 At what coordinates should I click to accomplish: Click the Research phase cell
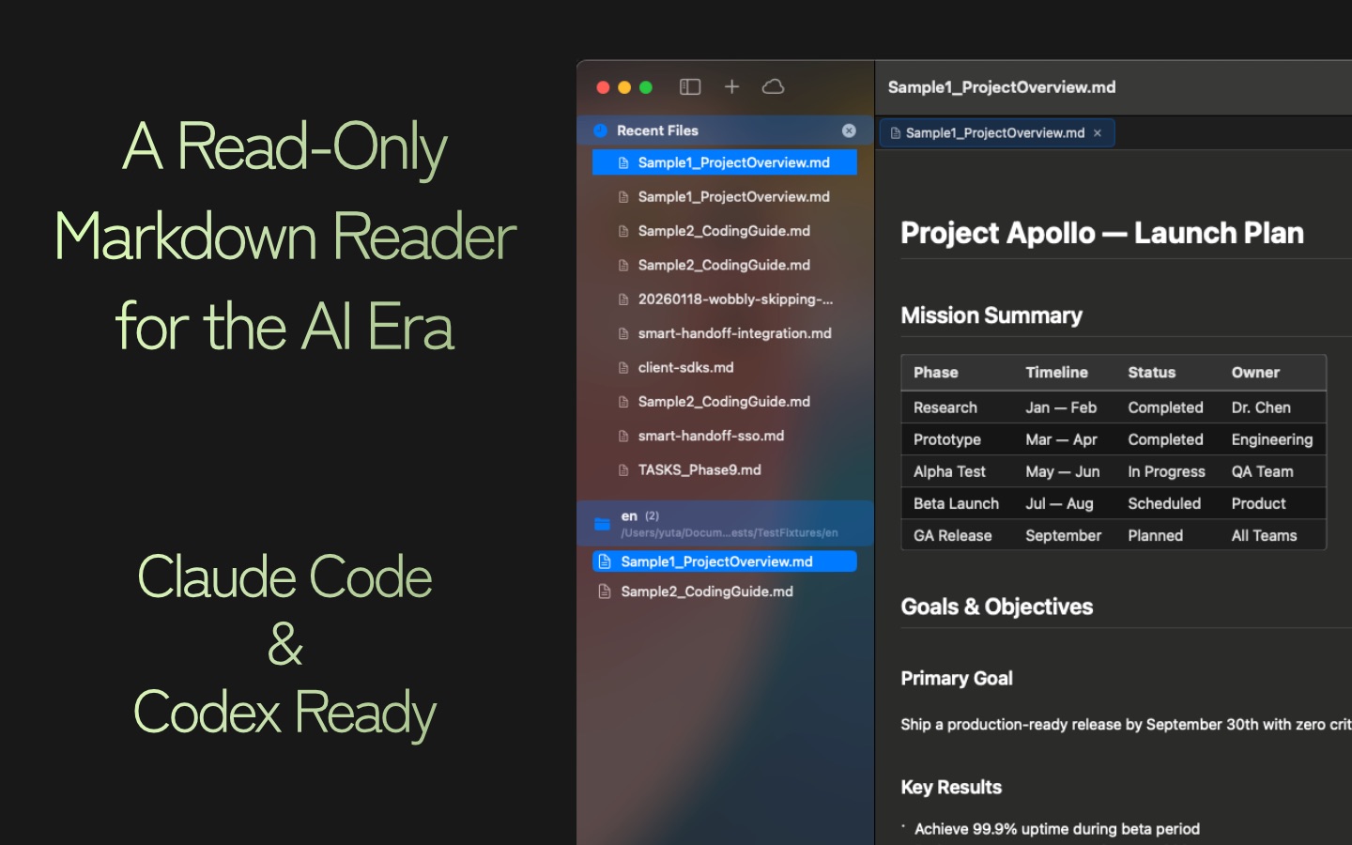click(945, 407)
